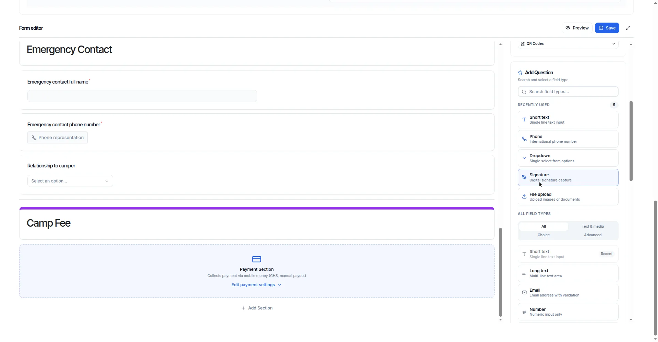Click the form canvas vertical scrollbar thumb
Screen dimensions: 658x342
500,273
